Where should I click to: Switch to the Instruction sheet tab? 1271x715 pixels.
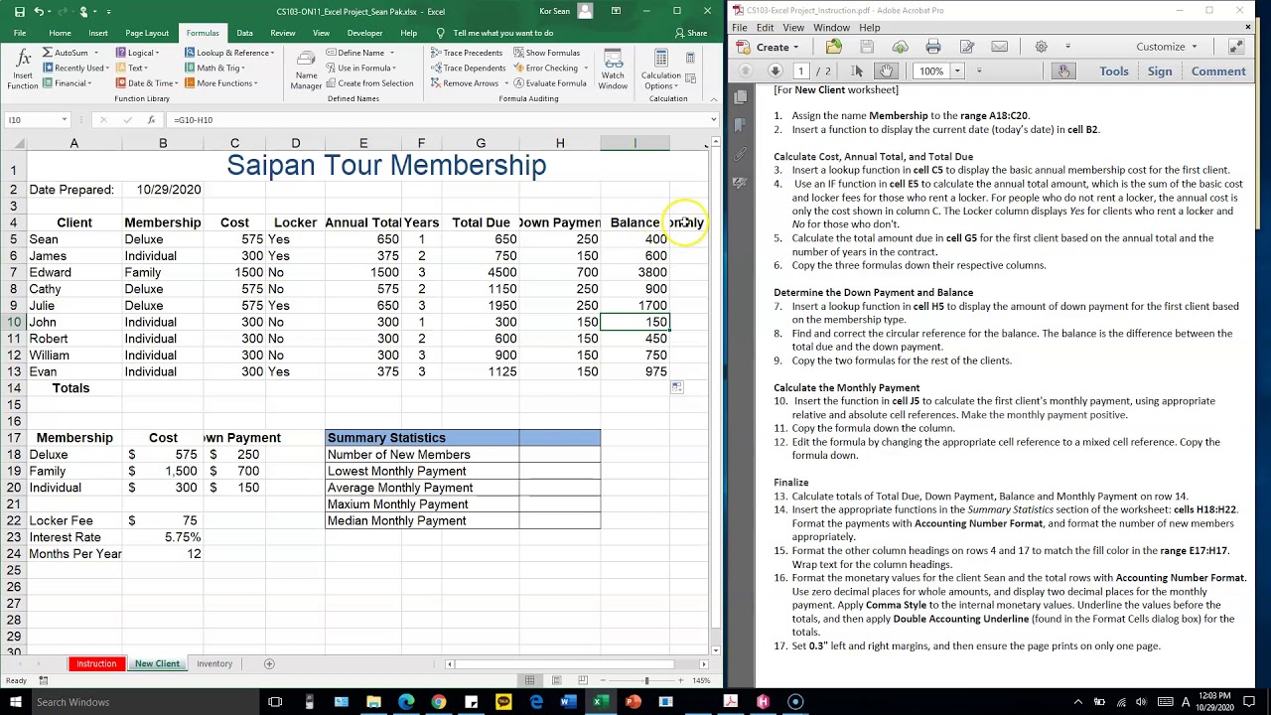pyautogui.click(x=96, y=663)
